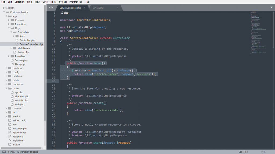Click the .gitignore file icon
This screenshot has height=154, width=275.
(x=10, y=136)
